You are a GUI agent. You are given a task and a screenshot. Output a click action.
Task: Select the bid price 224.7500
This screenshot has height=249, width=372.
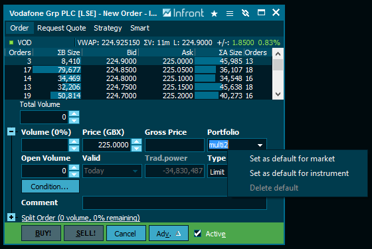pyautogui.click(x=121, y=87)
